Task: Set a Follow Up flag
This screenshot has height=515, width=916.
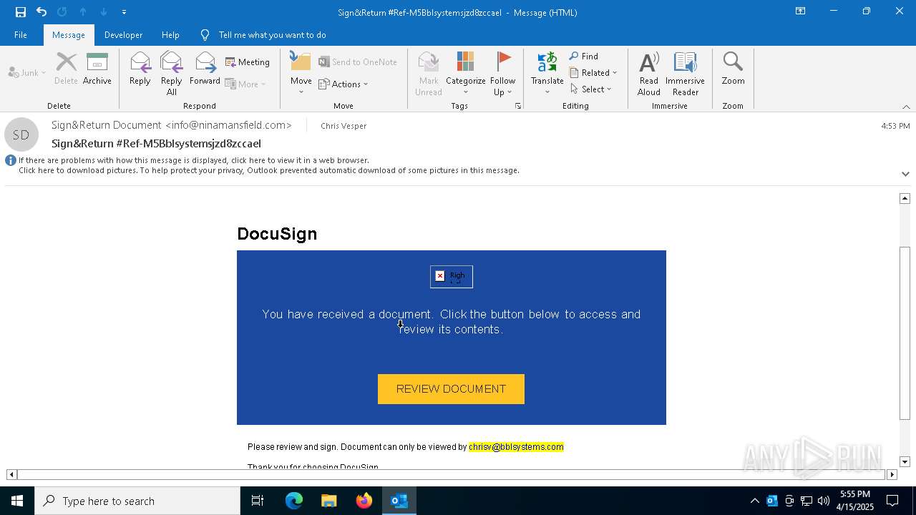Action: tap(502, 73)
